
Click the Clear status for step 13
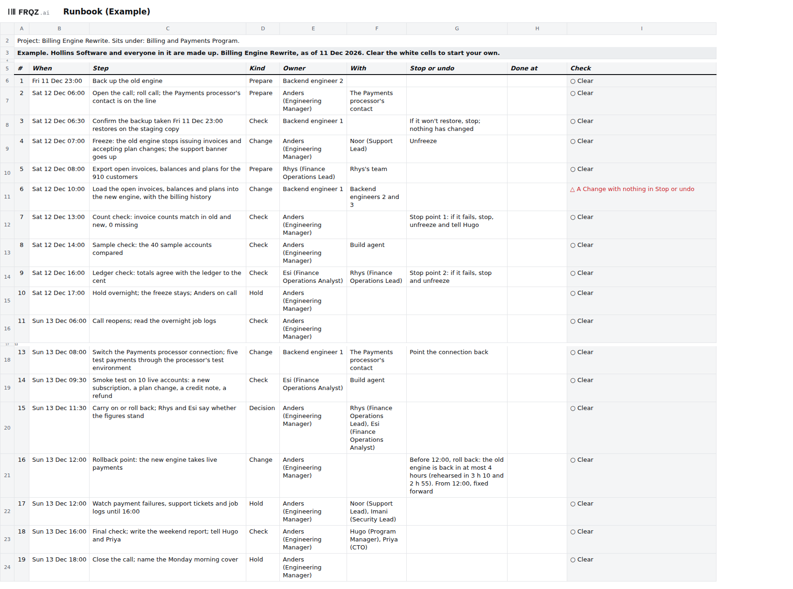coord(582,352)
